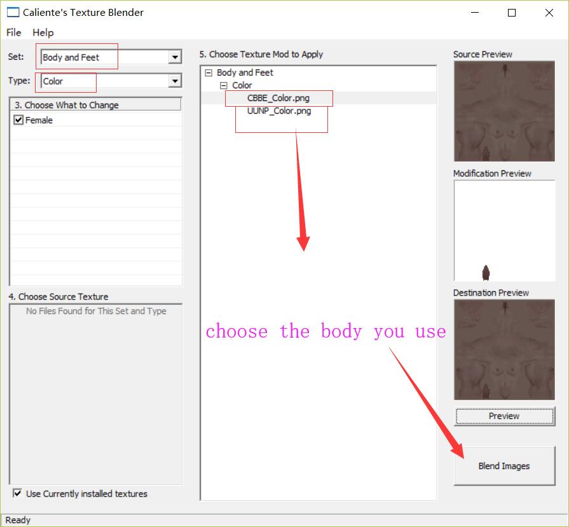Select CBBE_Color.png texture mod
This screenshot has height=527, width=569.
tap(278, 98)
